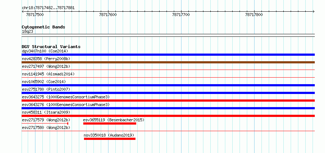Viewport: 325px width, 153px height.
Task: Click the left arrow of the ruler
Action: pos(23,12)
